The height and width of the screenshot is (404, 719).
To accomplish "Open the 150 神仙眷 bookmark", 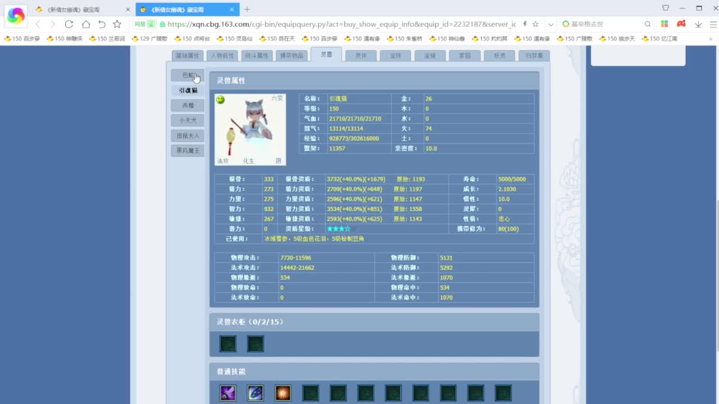I will click(x=448, y=39).
